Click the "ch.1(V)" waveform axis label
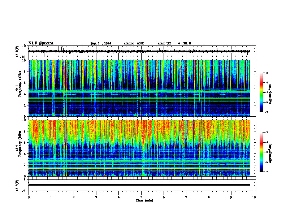Screen dimensions: 286x221 (17, 51)
